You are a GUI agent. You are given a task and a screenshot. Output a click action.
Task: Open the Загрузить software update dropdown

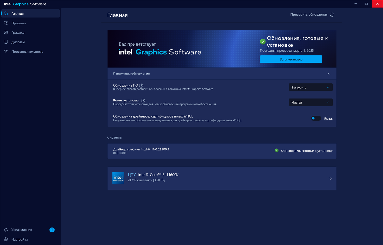pyautogui.click(x=311, y=87)
